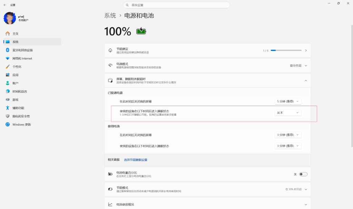This screenshot has height=209, width=353.
Task: Open the 选择节能睡眠设置 link
Action: click(135, 160)
